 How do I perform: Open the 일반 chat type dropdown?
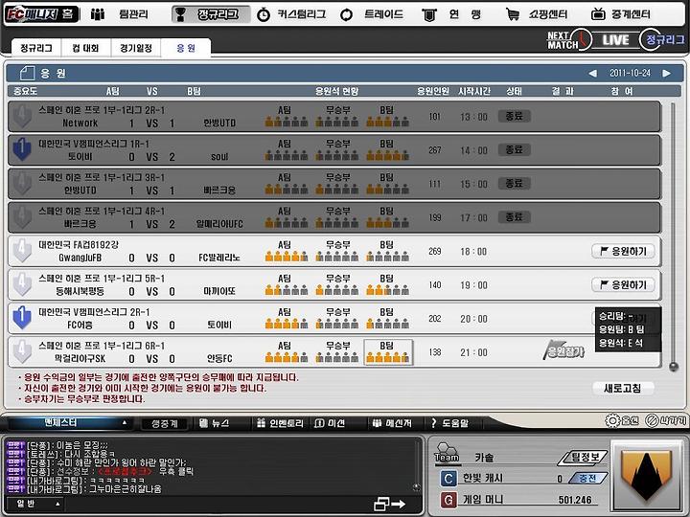point(35,504)
